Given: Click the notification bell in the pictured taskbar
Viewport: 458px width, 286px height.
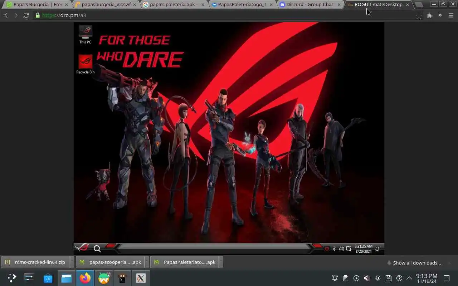Looking at the screenshot, I should click(377, 249).
